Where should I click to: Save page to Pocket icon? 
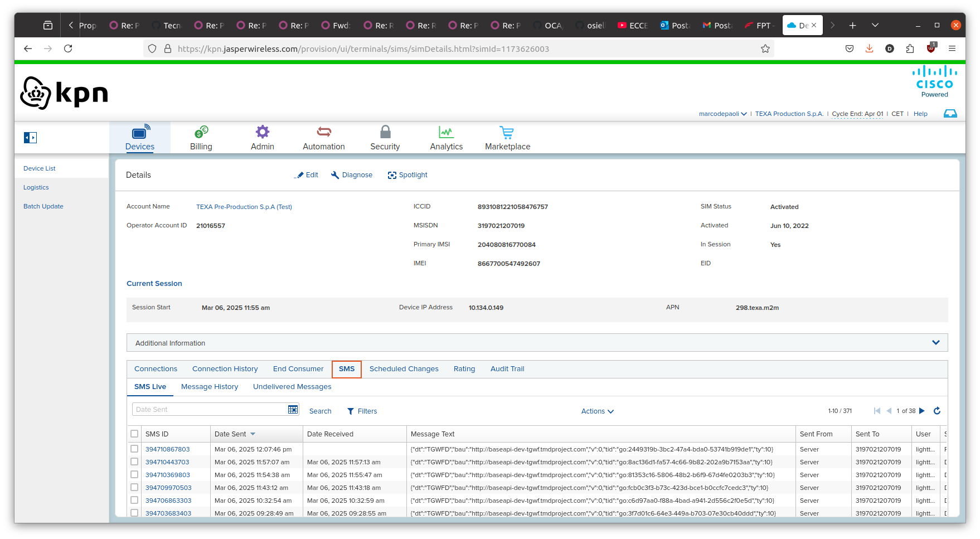tap(850, 48)
